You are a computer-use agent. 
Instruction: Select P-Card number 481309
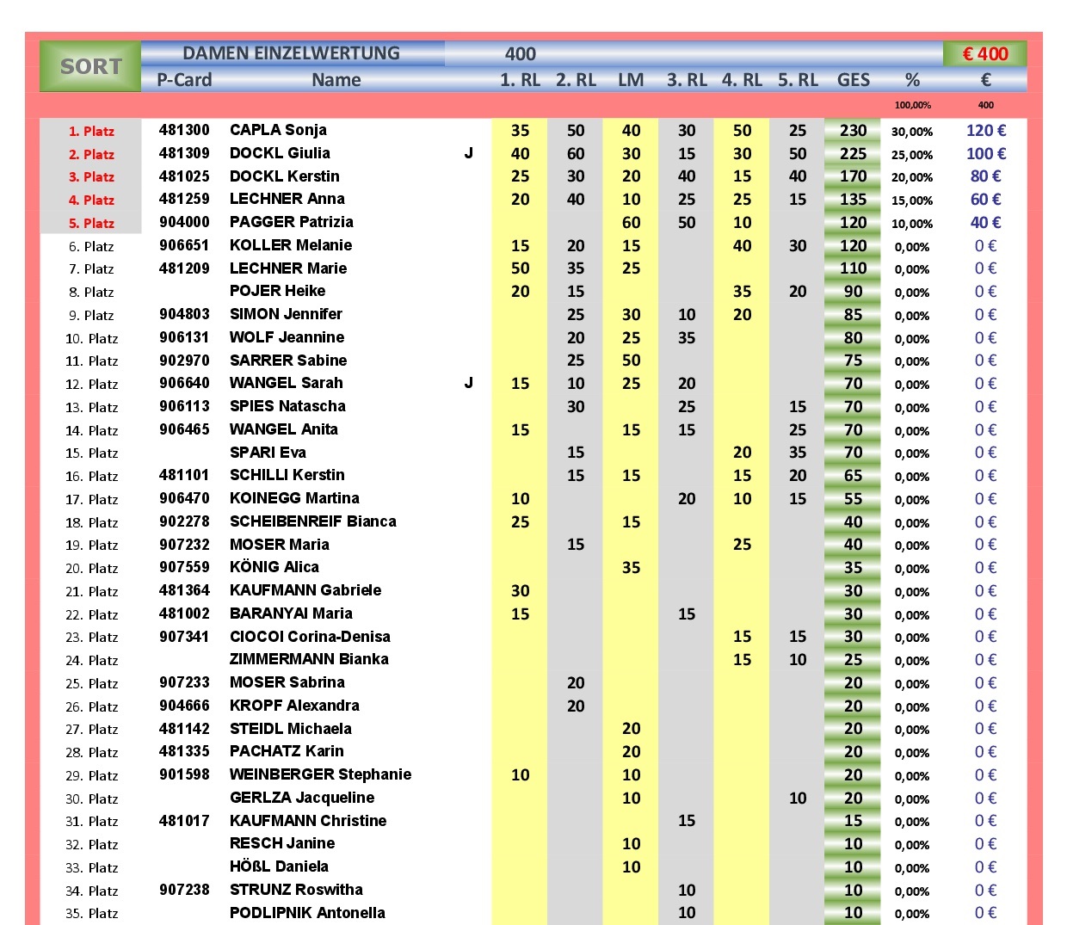184,153
